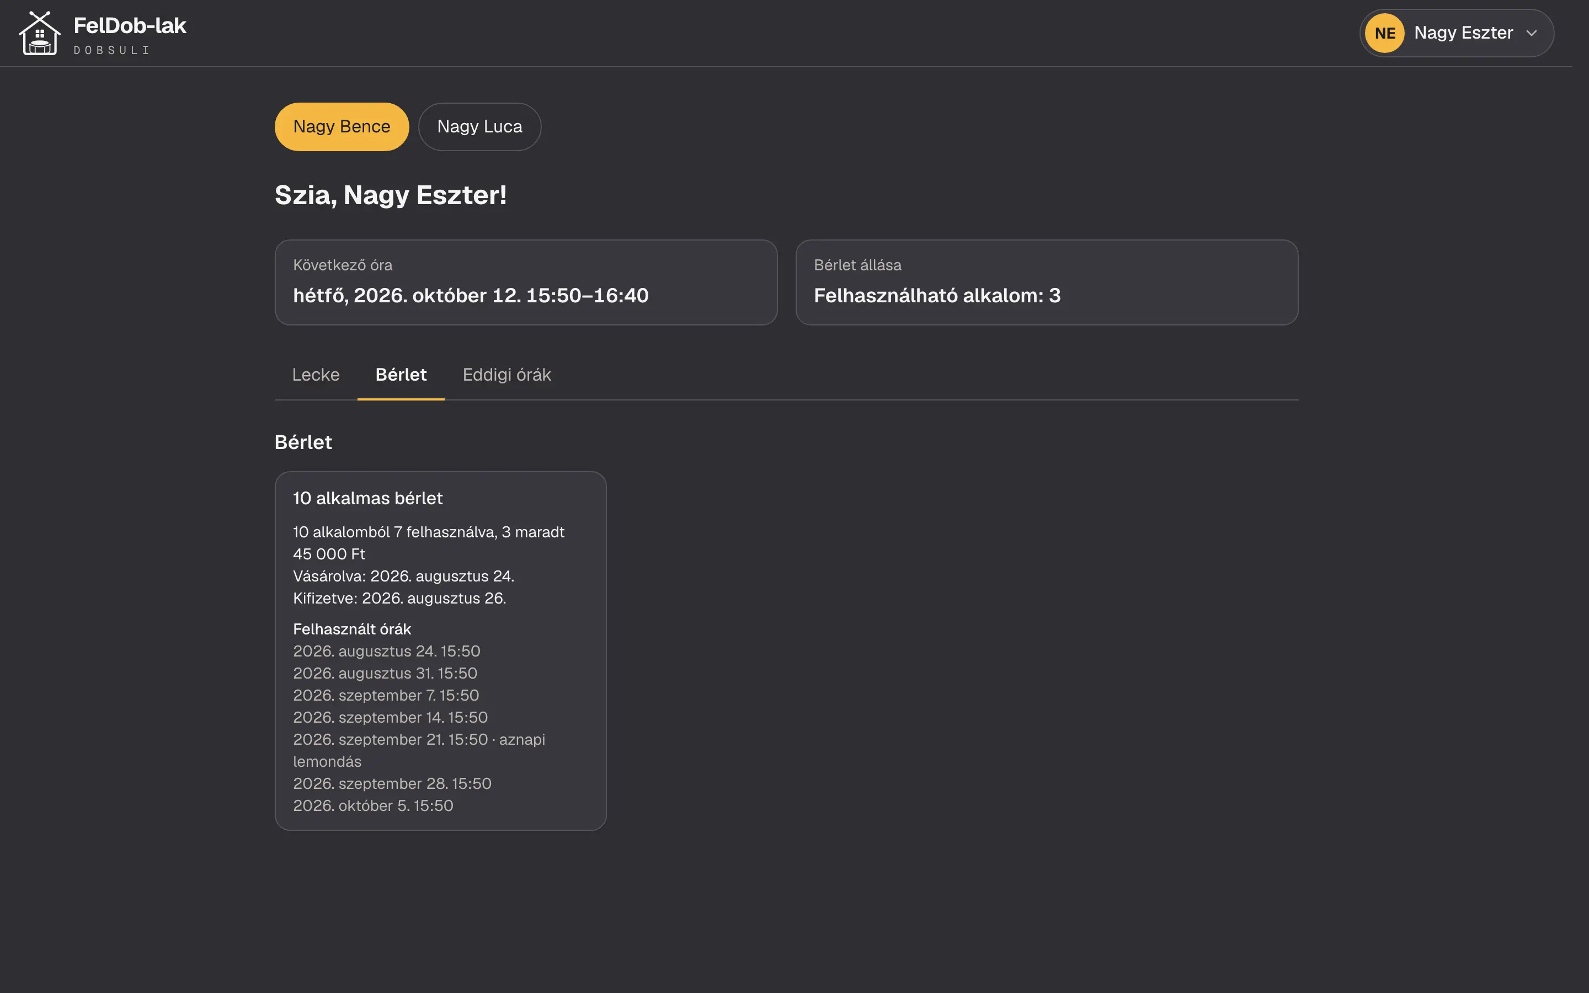
Task: Click the NE avatar circle
Action: click(x=1384, y=33)
